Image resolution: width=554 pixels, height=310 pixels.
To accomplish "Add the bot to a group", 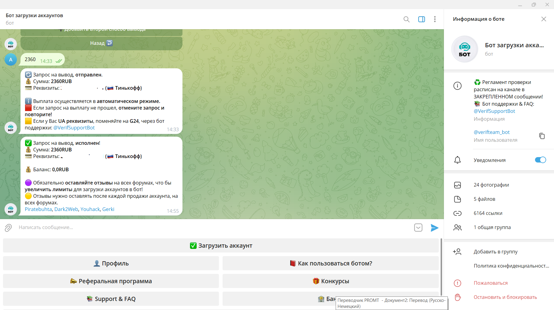I will pyautogui.click(x=495, y=252).
